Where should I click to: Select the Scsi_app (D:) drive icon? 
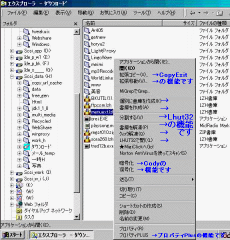coord(19,51)
